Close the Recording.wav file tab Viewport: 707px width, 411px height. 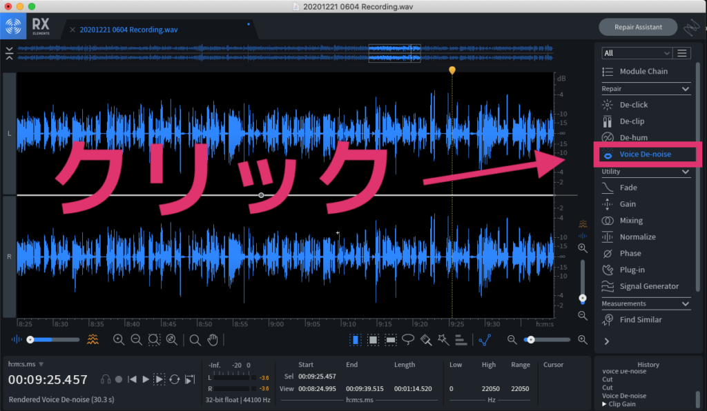point(72,30)
